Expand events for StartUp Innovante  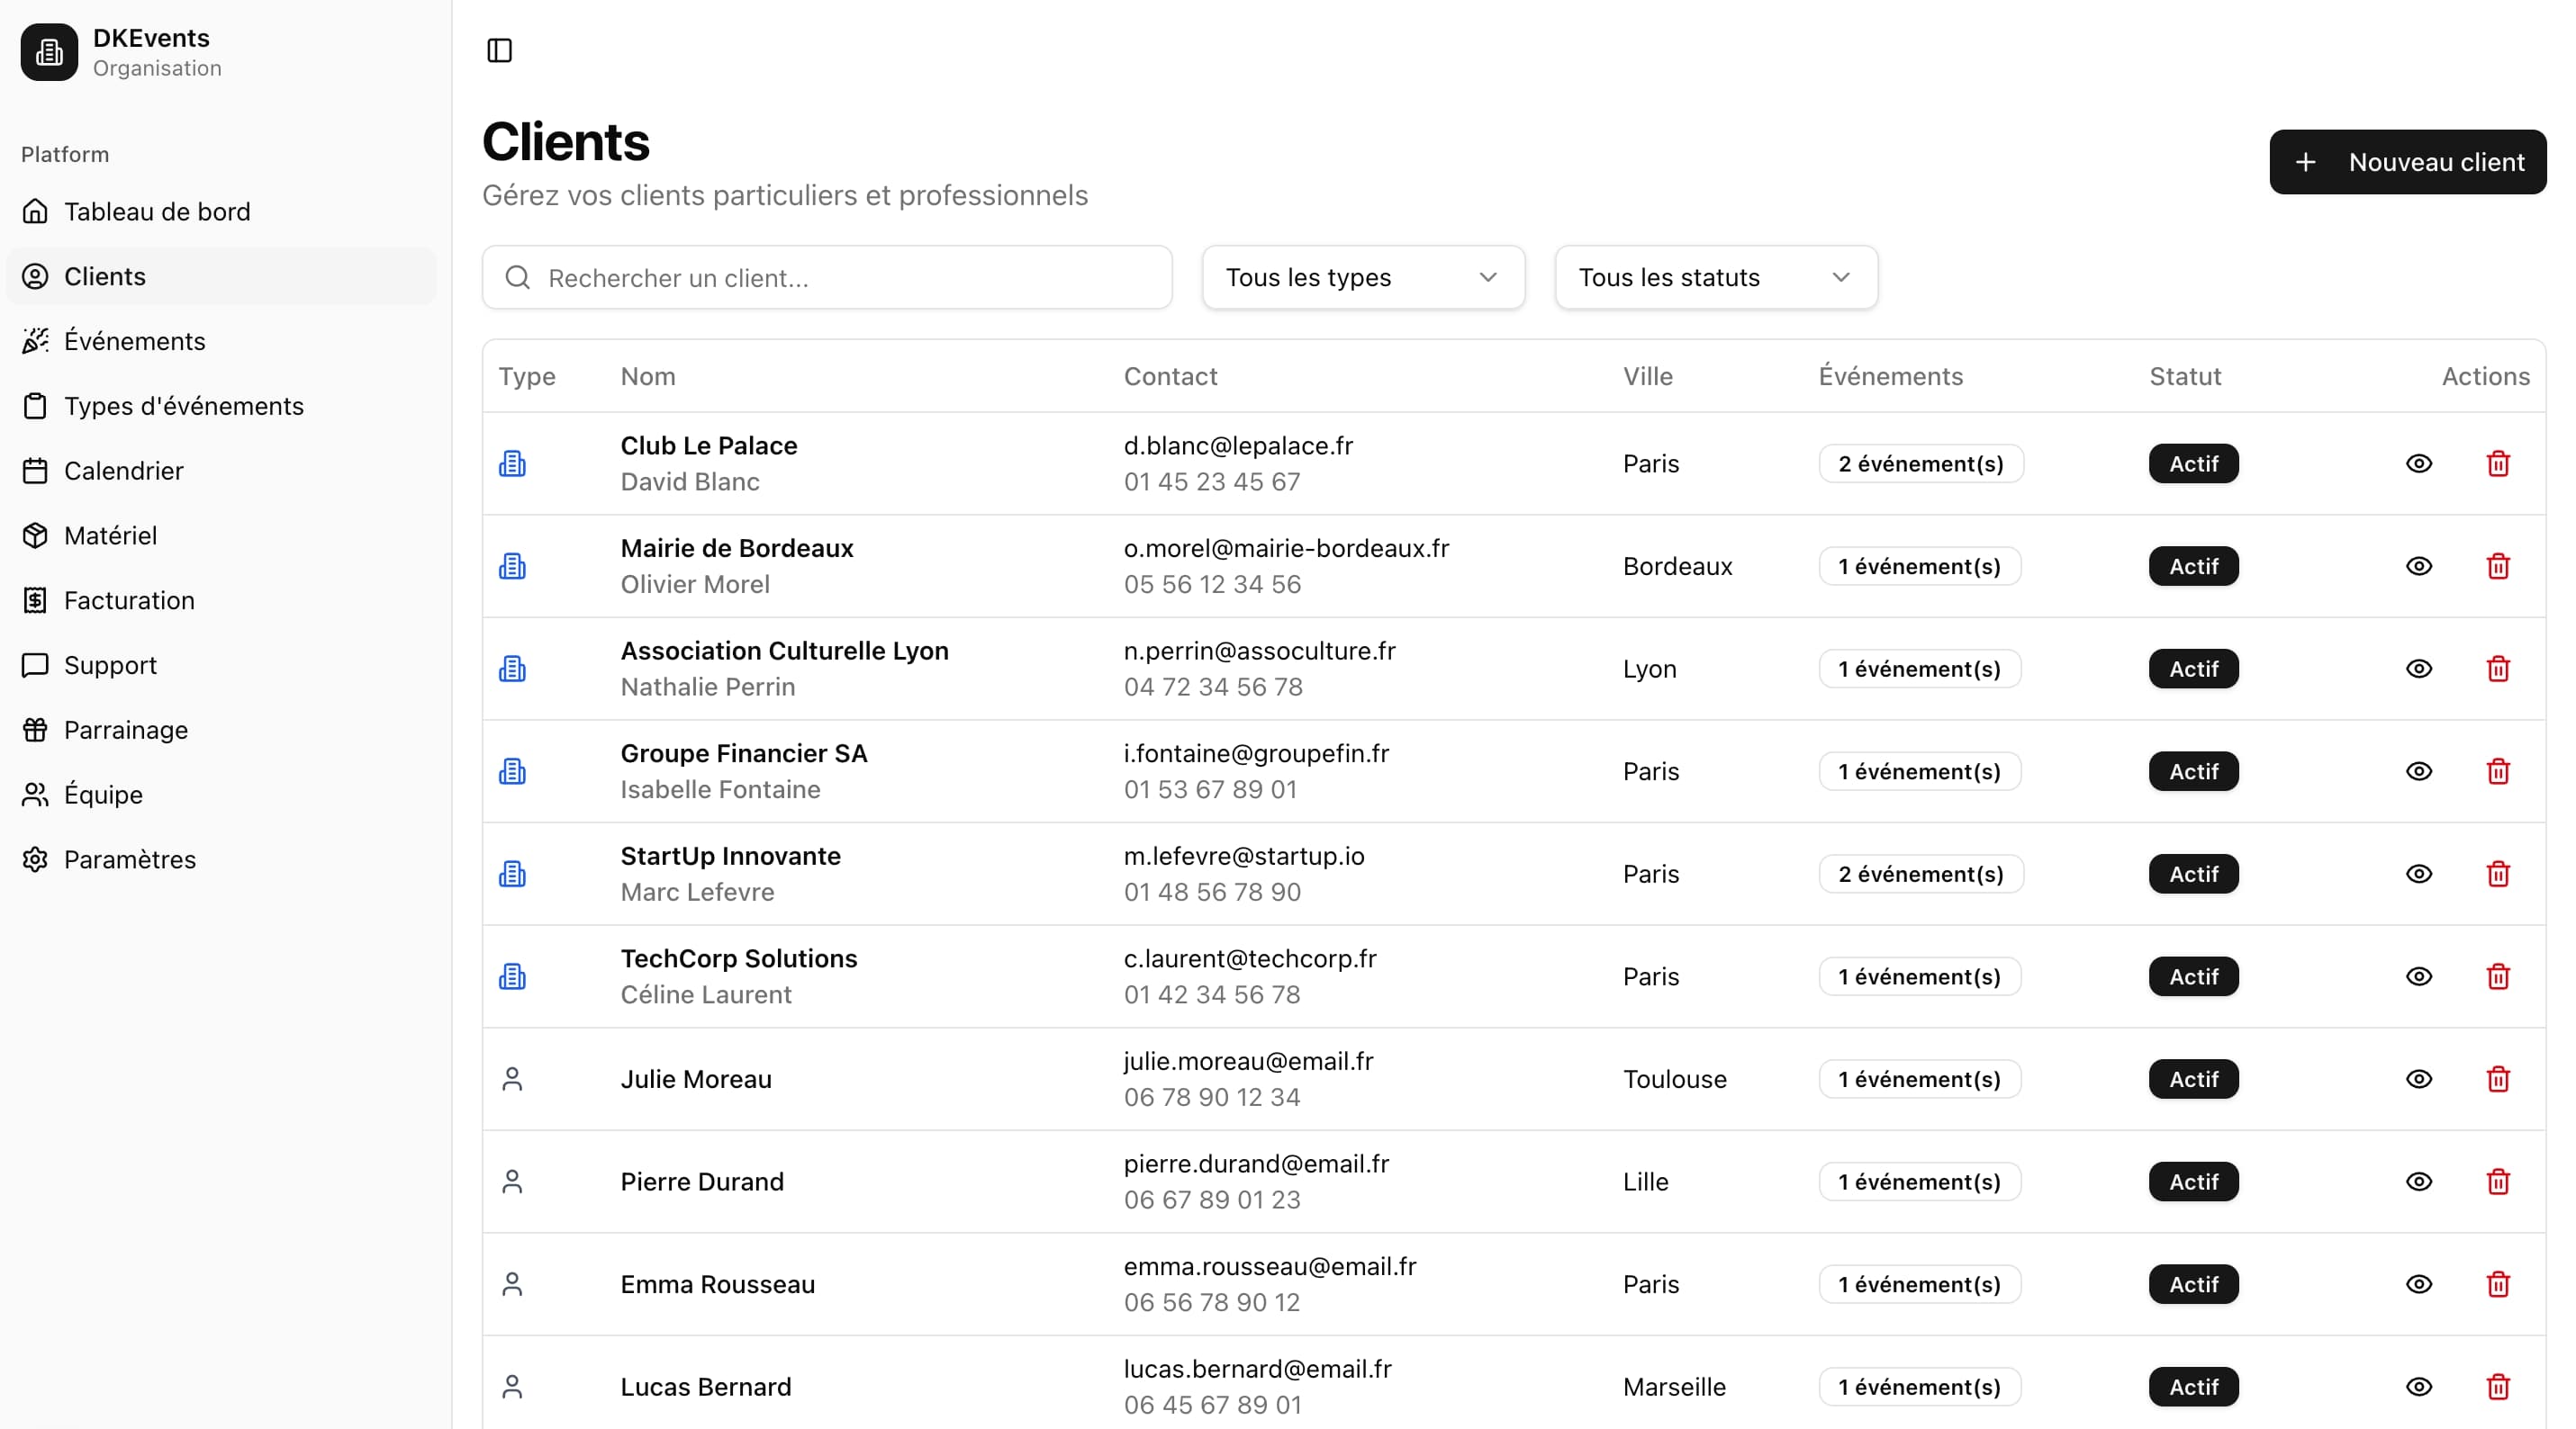1921,874
